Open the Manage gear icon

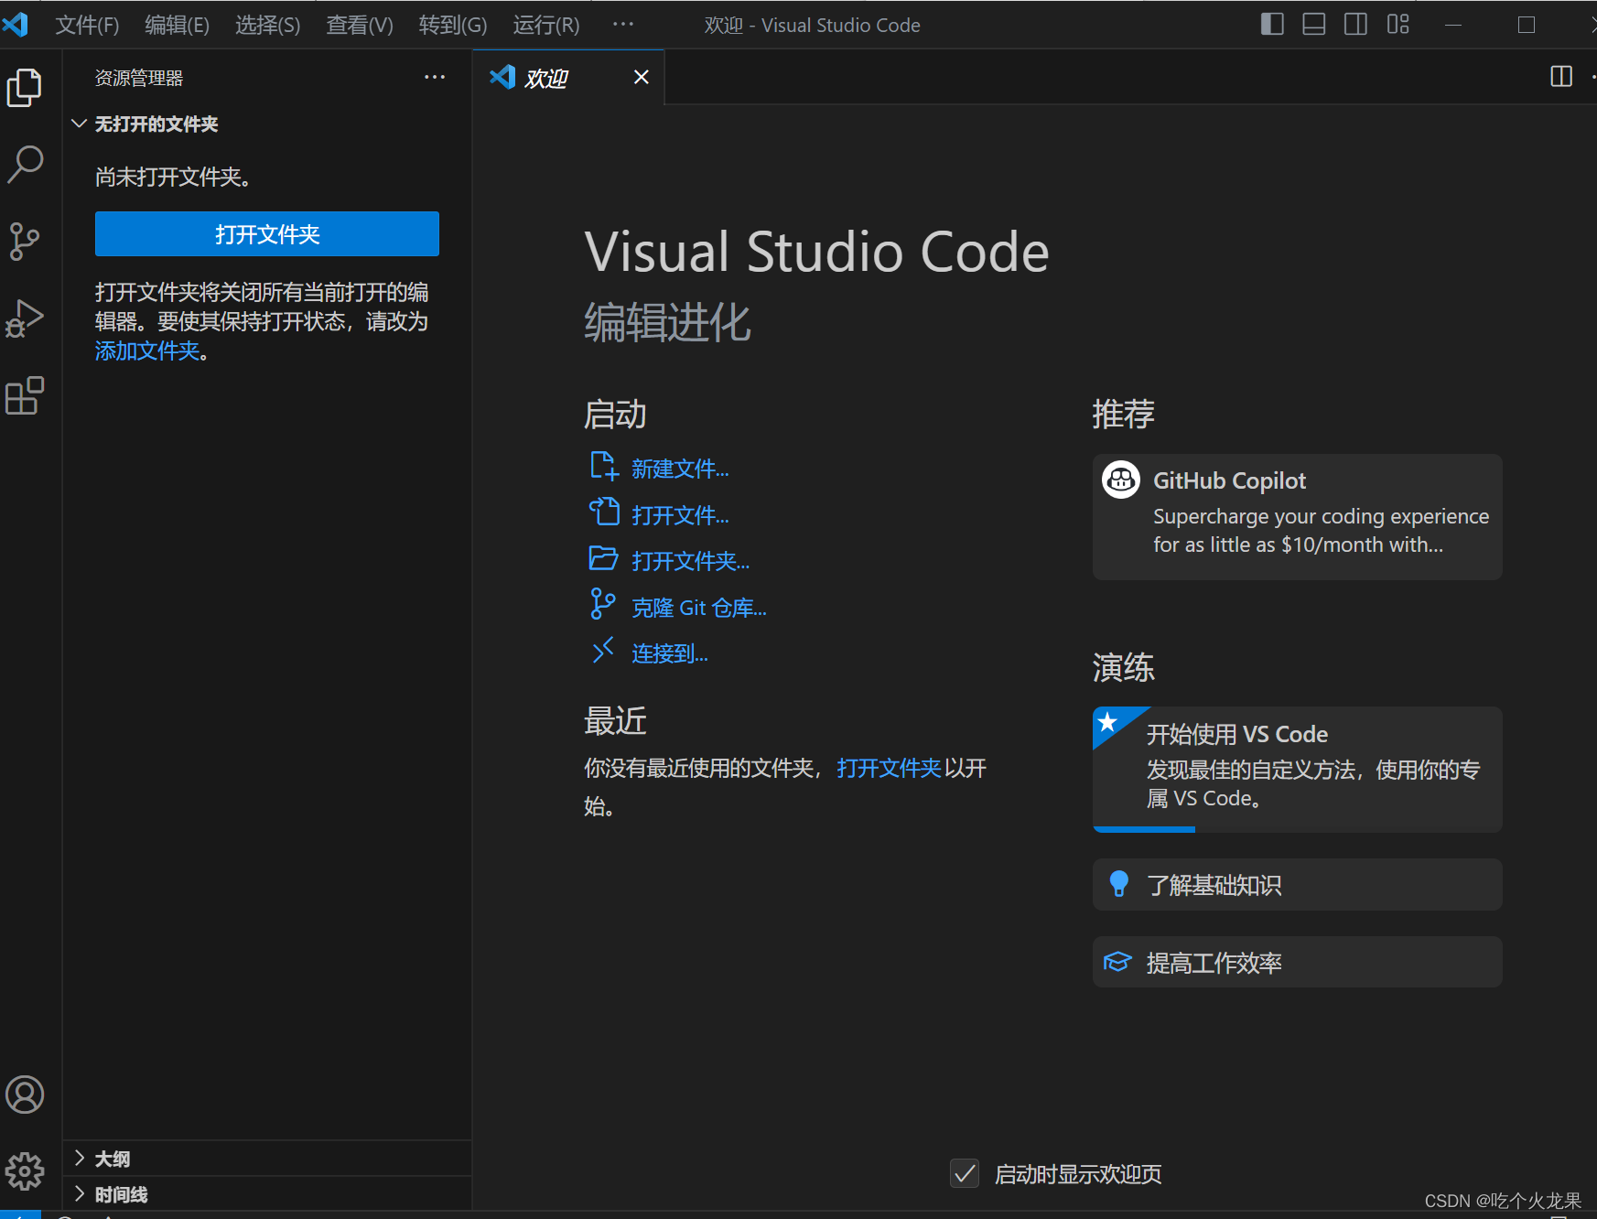(x=25, y=1170)
